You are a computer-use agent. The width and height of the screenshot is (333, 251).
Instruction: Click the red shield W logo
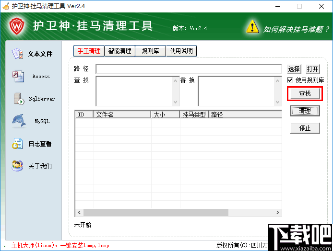click(17, 26)
